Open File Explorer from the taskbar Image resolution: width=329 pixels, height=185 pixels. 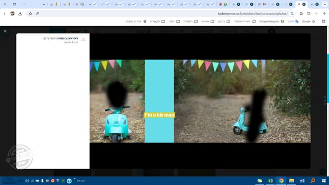[x=291, y=180]
